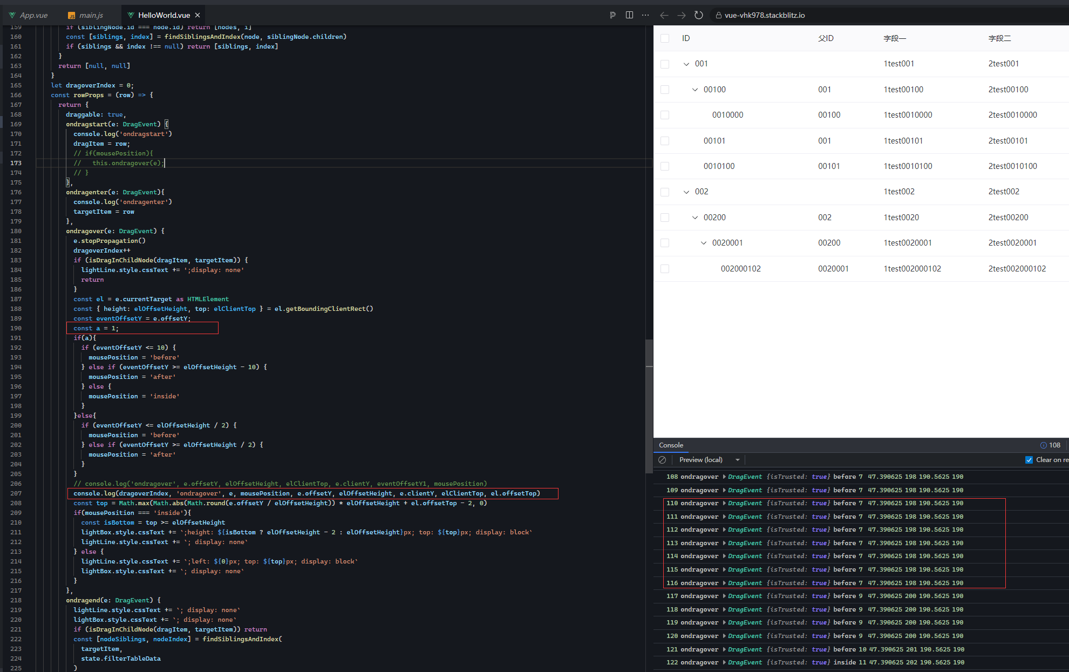Click the forward navigation arrow

682,15
